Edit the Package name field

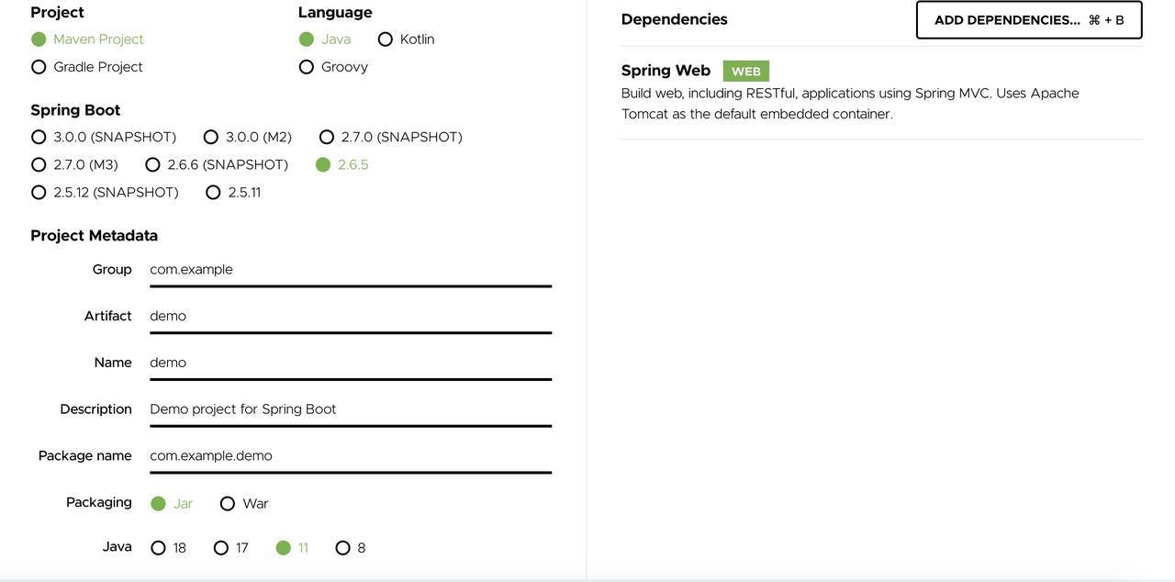point(350,456)
